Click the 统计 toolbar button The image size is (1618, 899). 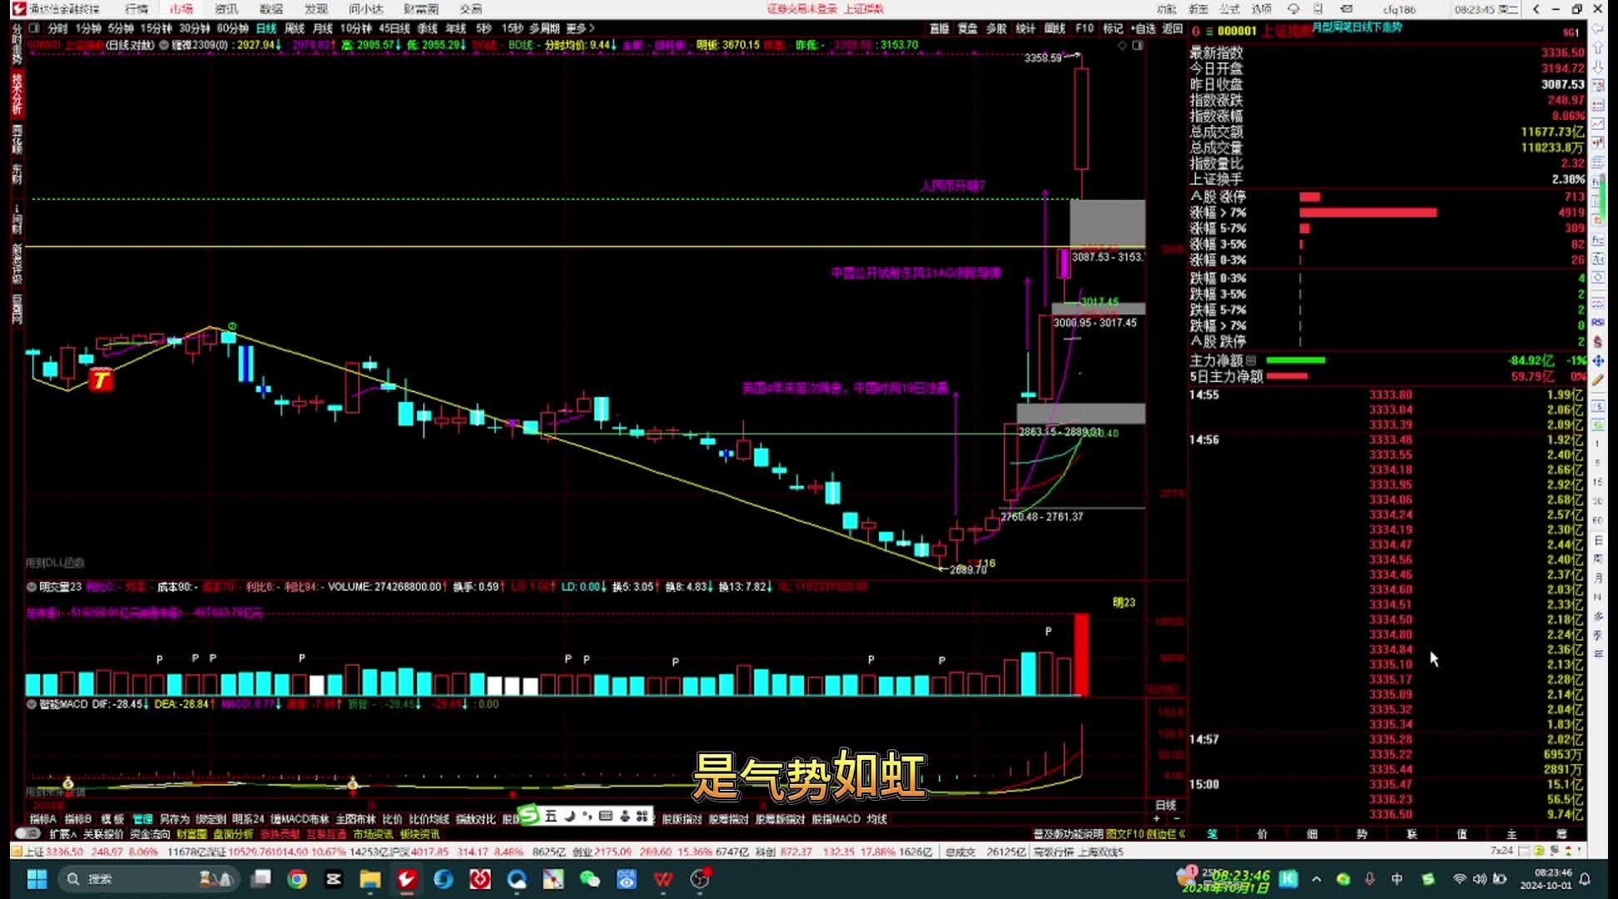1025,28
